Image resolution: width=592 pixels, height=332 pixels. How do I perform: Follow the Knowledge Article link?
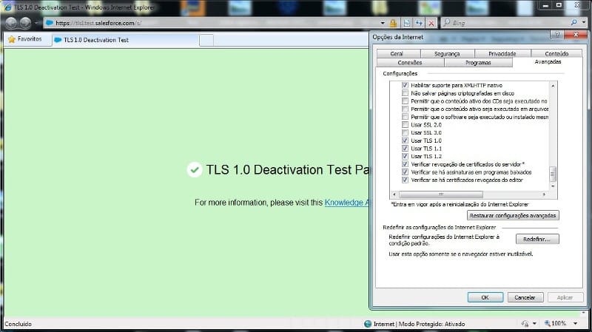346,203
